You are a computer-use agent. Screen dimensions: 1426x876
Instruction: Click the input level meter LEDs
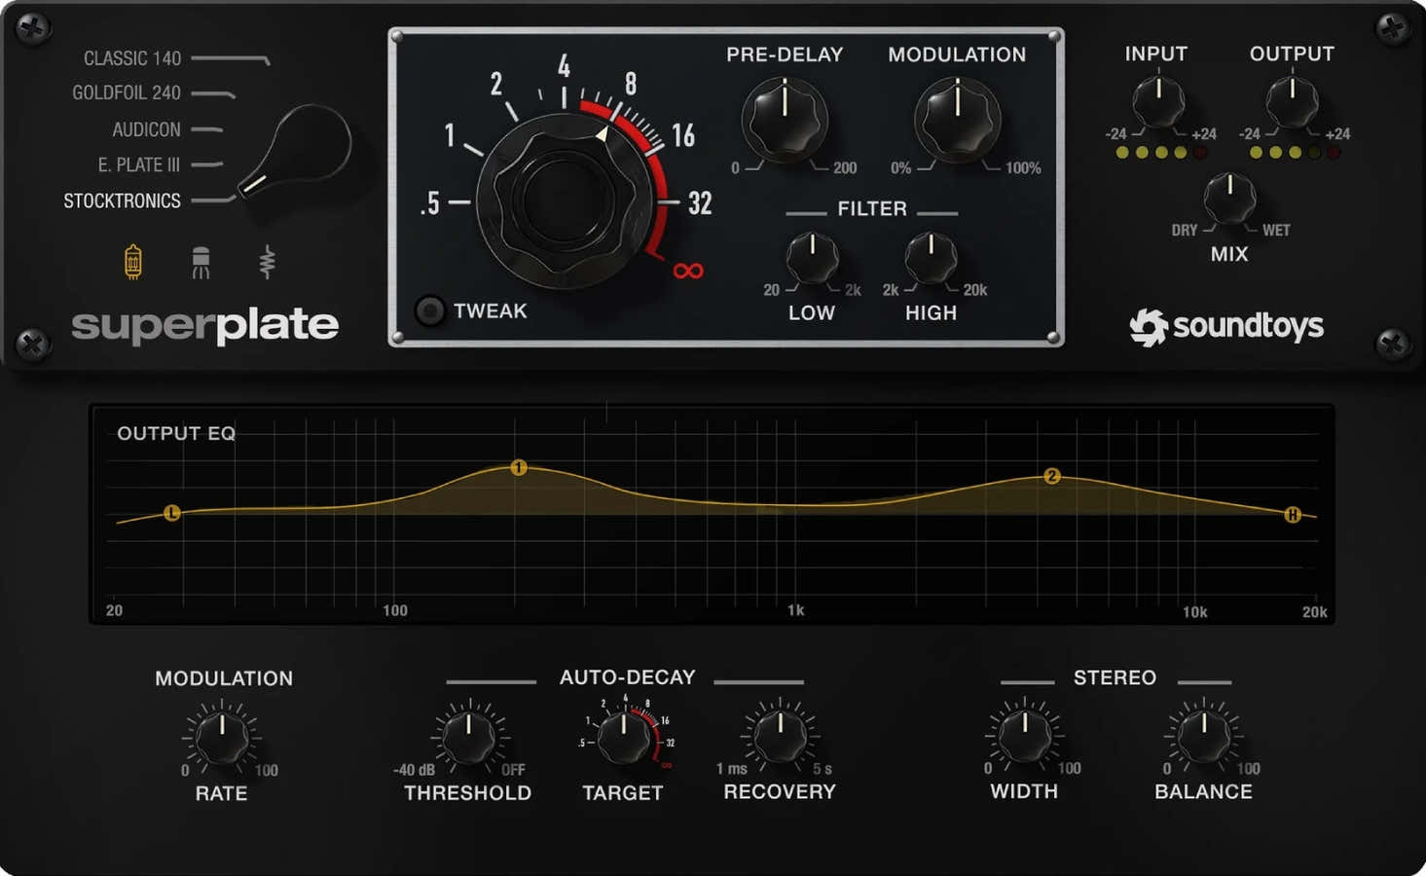click(x=1161, y=153)
